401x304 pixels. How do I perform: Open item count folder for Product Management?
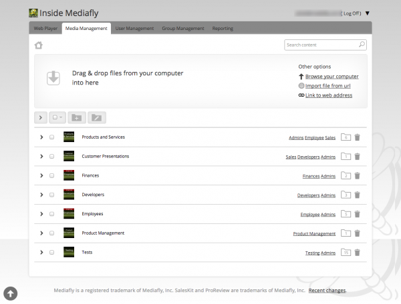pos(346,233)
